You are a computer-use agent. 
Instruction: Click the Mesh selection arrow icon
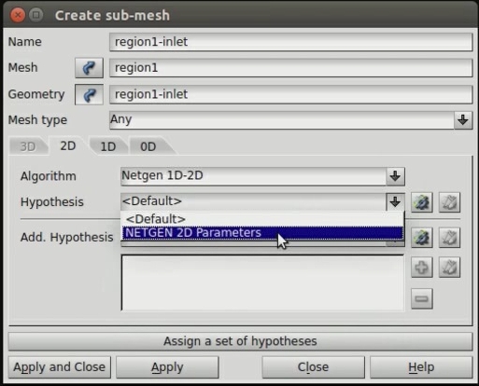click(89, 68)
